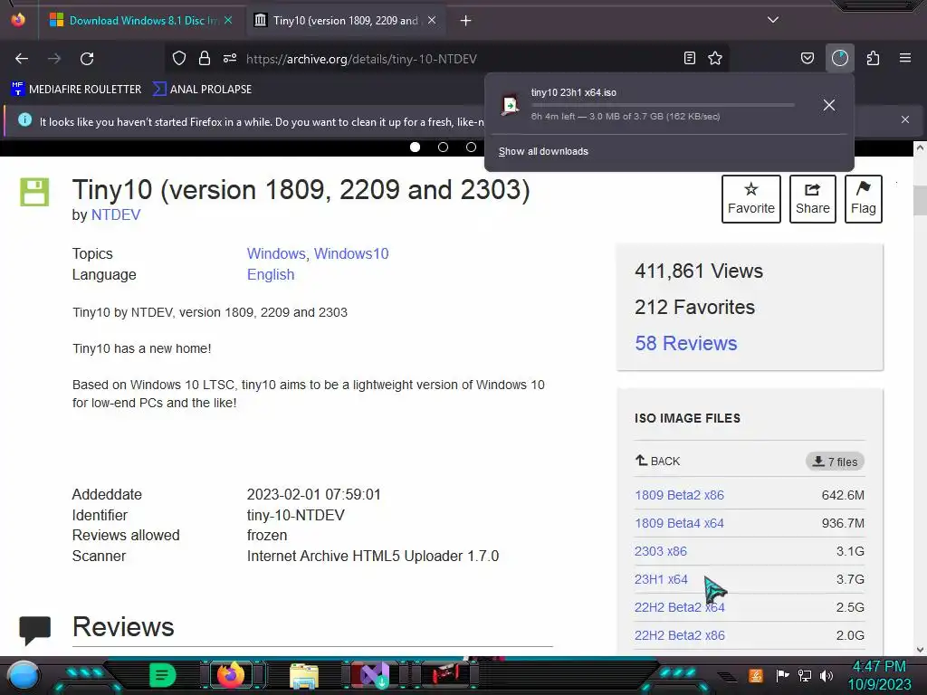Expand the list all tabs chevron

(x=773, y=20)
